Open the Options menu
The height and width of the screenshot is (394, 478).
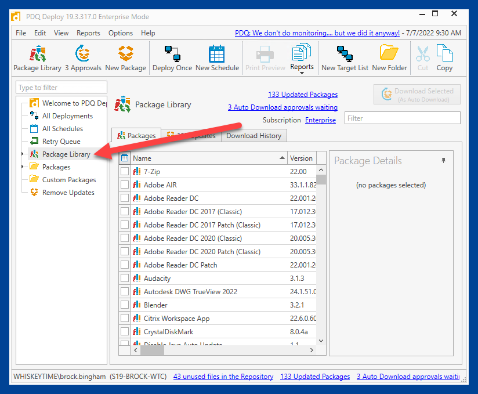tap(121, 33)
